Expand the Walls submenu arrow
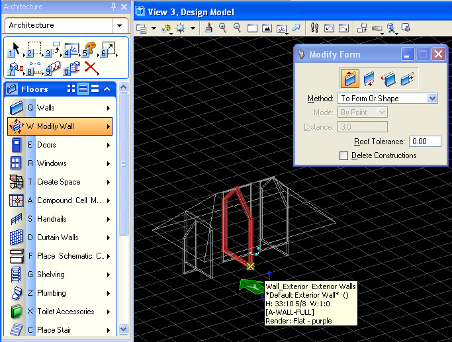This screenshot has height=342, width=452. 109,108
